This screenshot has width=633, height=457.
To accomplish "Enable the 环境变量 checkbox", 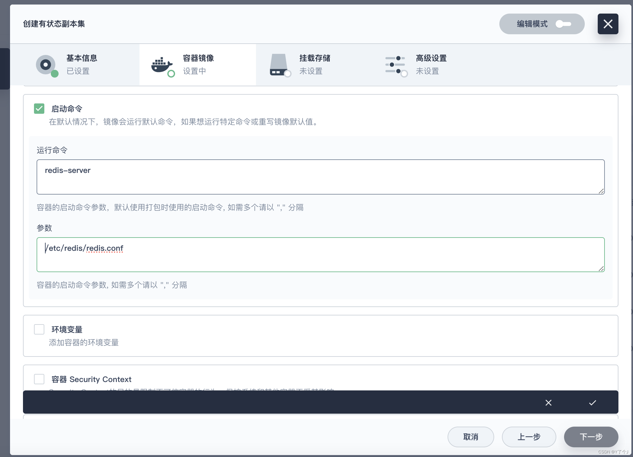I will pyautogui.click(x=39, y=329).
